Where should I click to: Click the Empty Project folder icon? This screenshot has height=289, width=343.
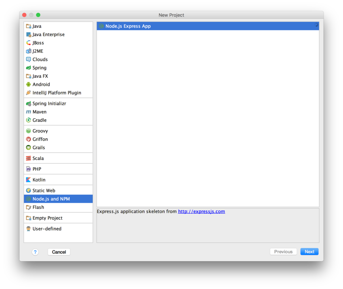click(x=28, y=218)
